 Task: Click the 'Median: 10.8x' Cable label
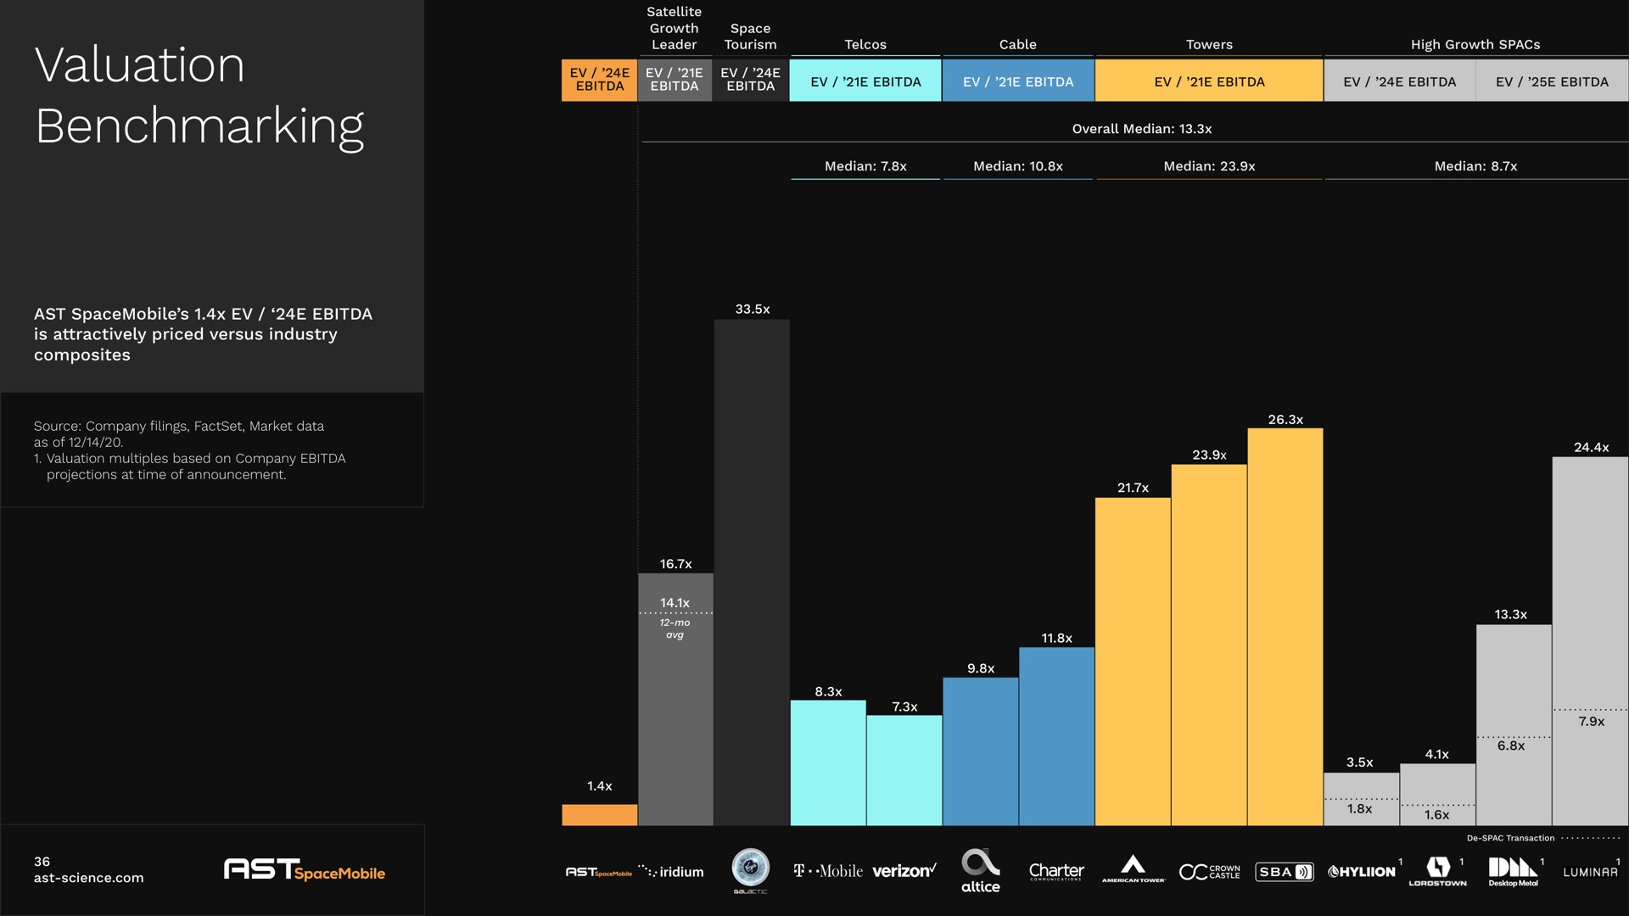[1018, 166]
